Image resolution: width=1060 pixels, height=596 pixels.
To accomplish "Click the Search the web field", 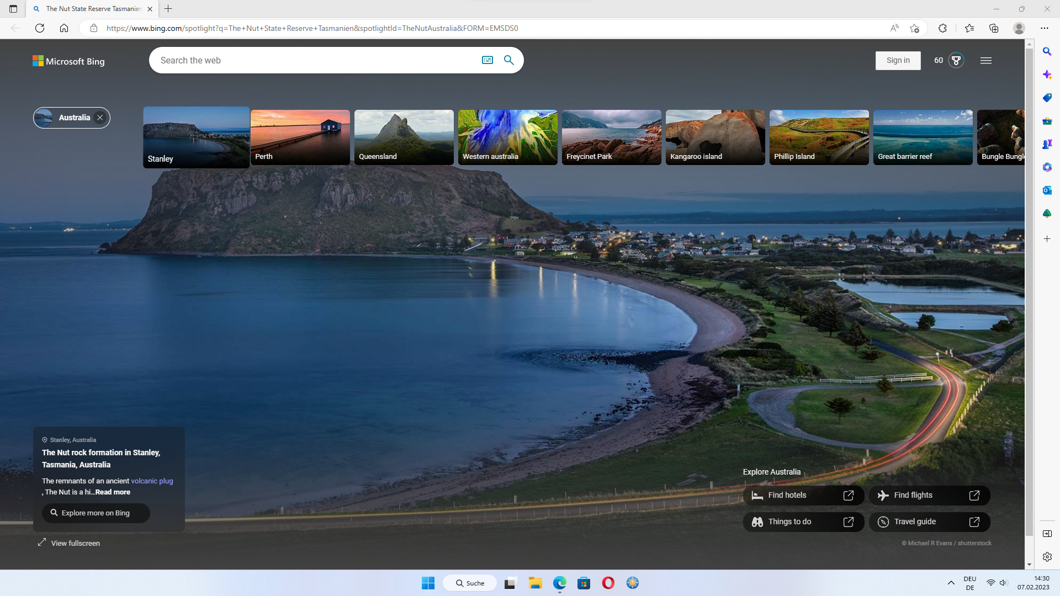I will [315, 60].
